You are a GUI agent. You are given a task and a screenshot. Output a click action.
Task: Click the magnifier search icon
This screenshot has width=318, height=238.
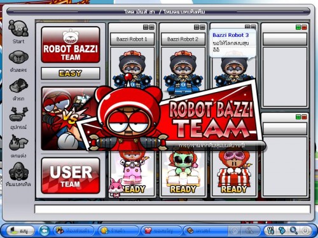coord(294,230)
